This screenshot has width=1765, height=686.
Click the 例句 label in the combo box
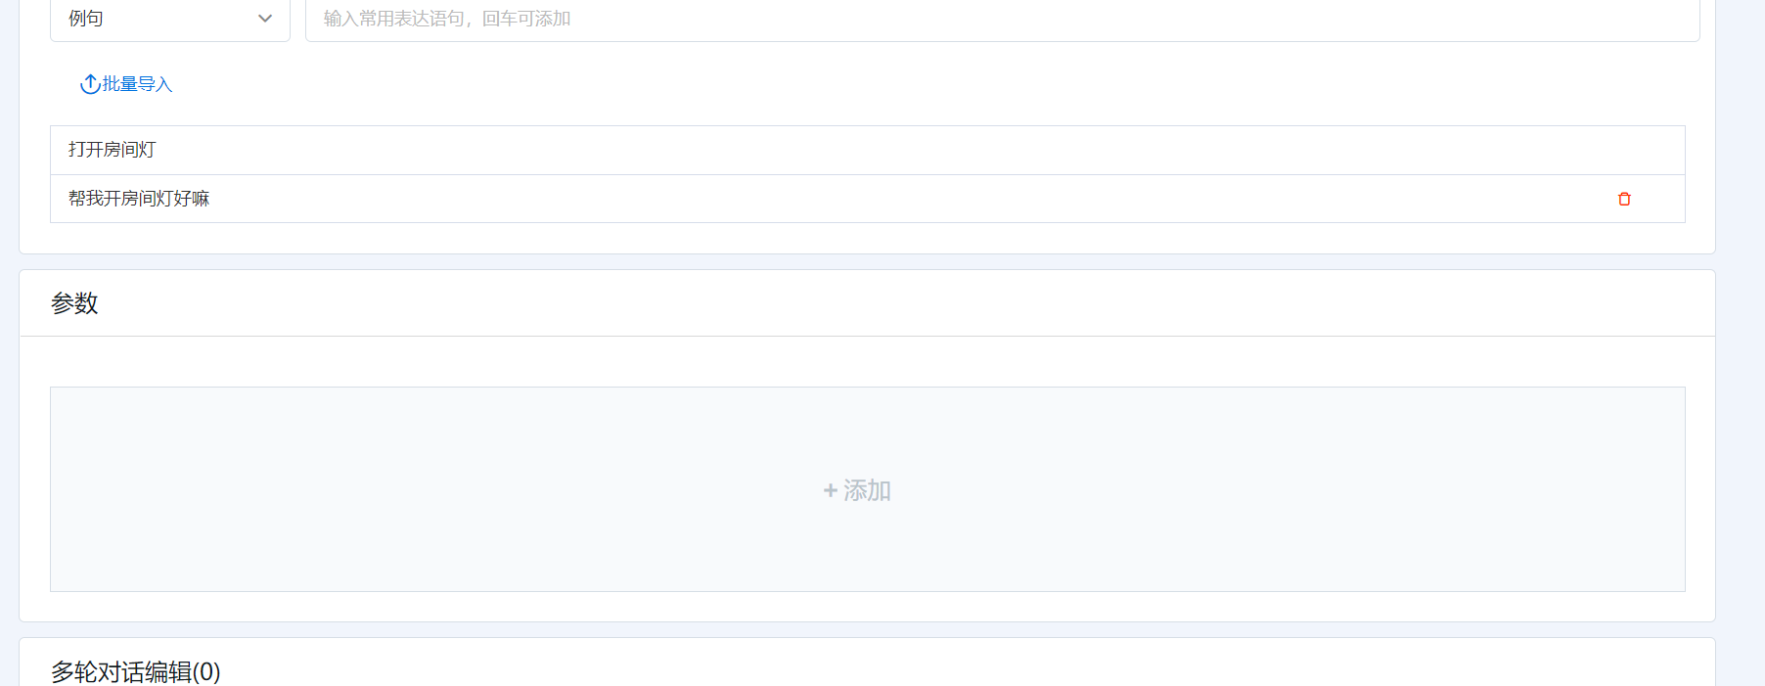pos(86,19)
